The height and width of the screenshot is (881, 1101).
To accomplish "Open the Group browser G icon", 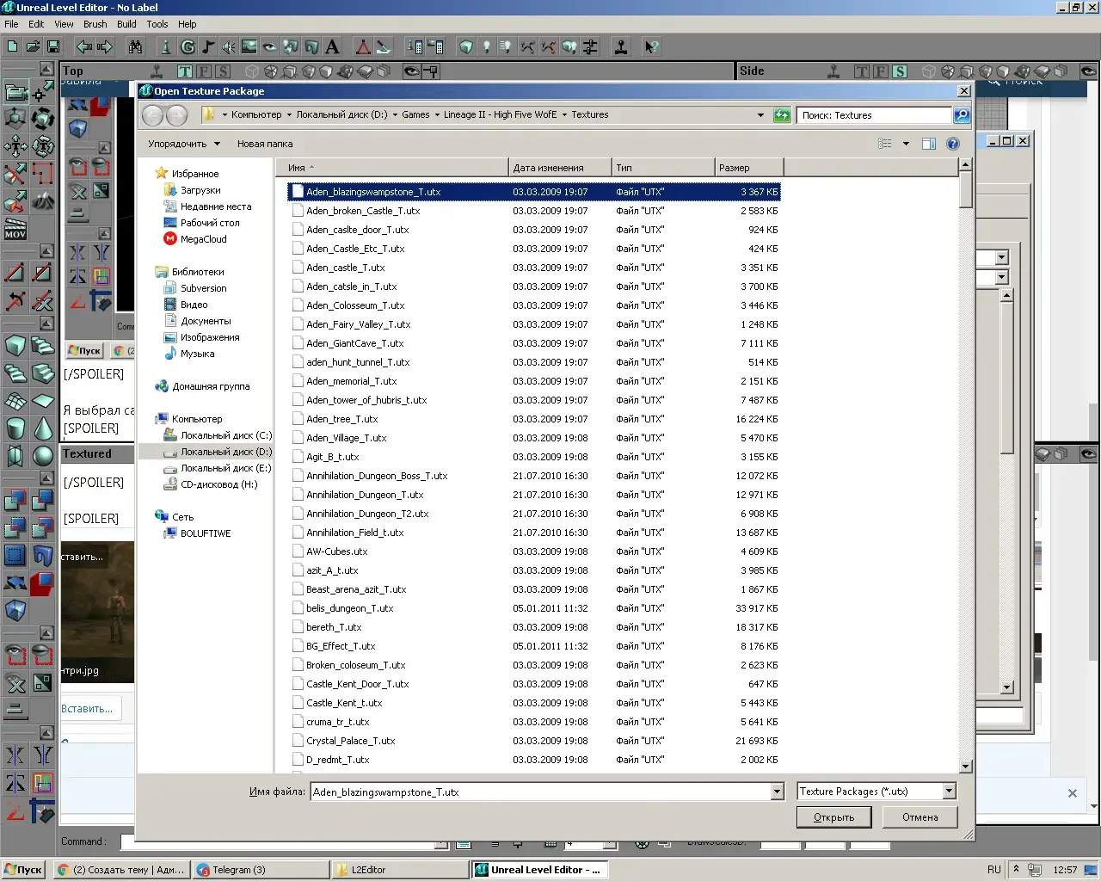I will click(x=188, y=46).
